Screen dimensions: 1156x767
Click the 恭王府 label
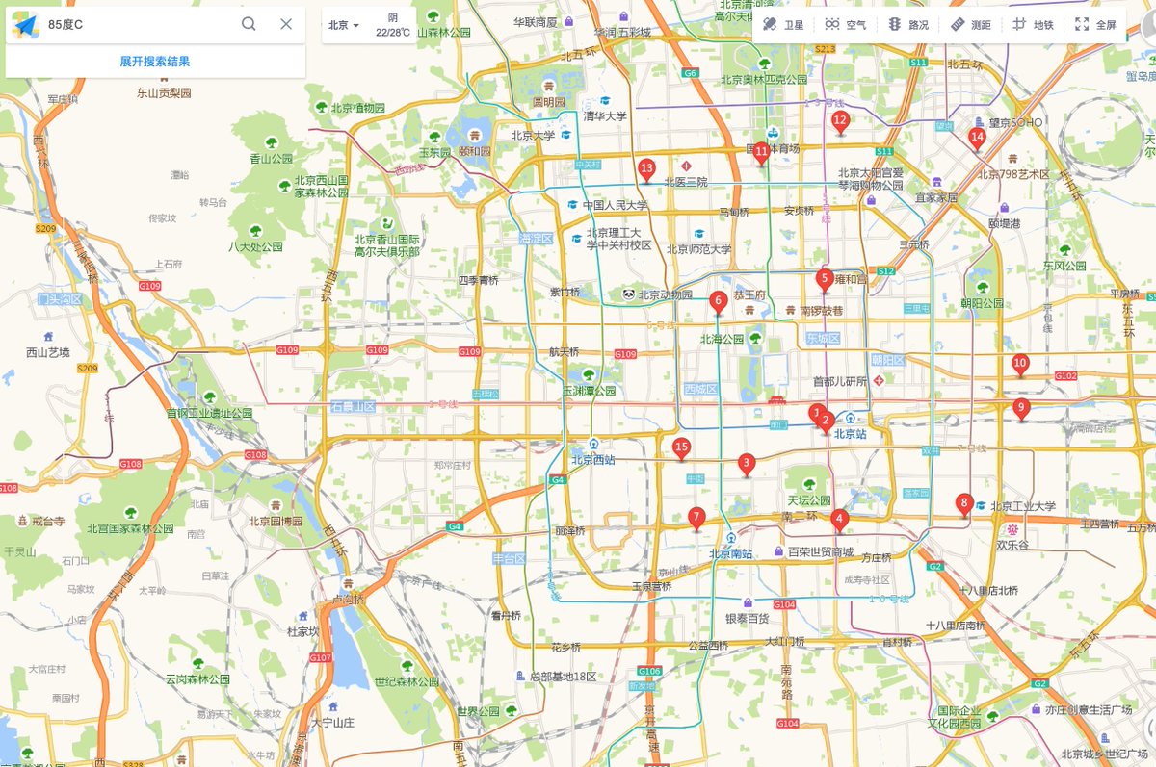[749, 295]
